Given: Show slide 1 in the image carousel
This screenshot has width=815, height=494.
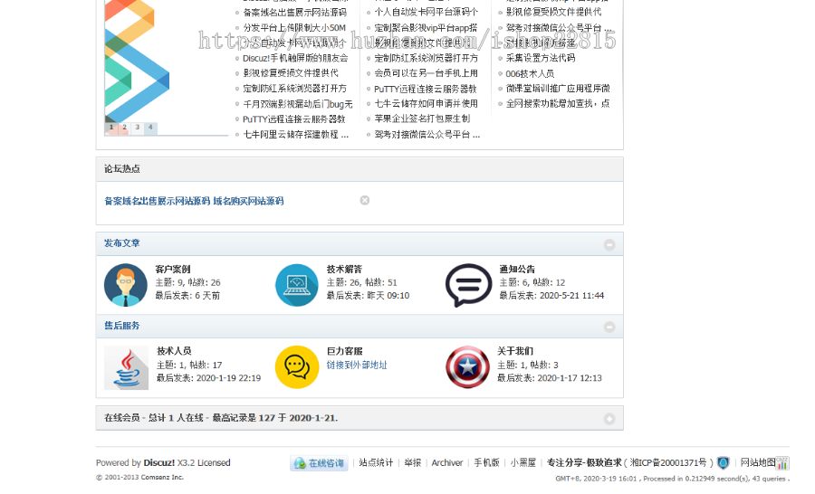Looking at the screenshot, I should 111,128.
